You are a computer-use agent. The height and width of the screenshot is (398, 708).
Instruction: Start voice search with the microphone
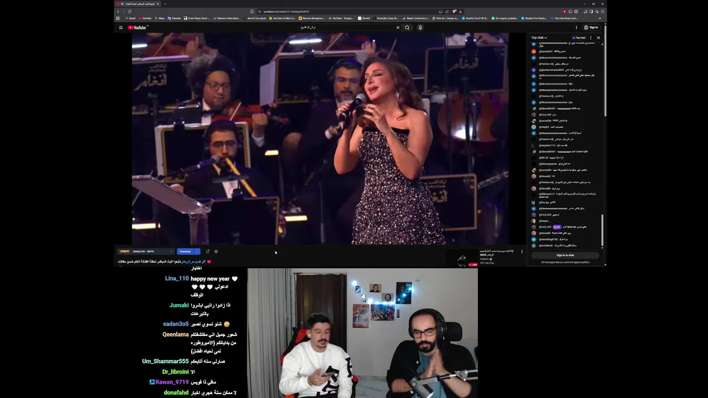(420, 27)
